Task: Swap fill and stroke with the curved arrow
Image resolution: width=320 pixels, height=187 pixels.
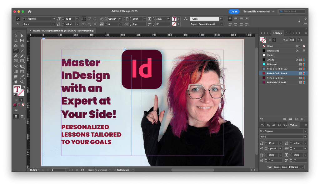Action: (x=24, y=87)
